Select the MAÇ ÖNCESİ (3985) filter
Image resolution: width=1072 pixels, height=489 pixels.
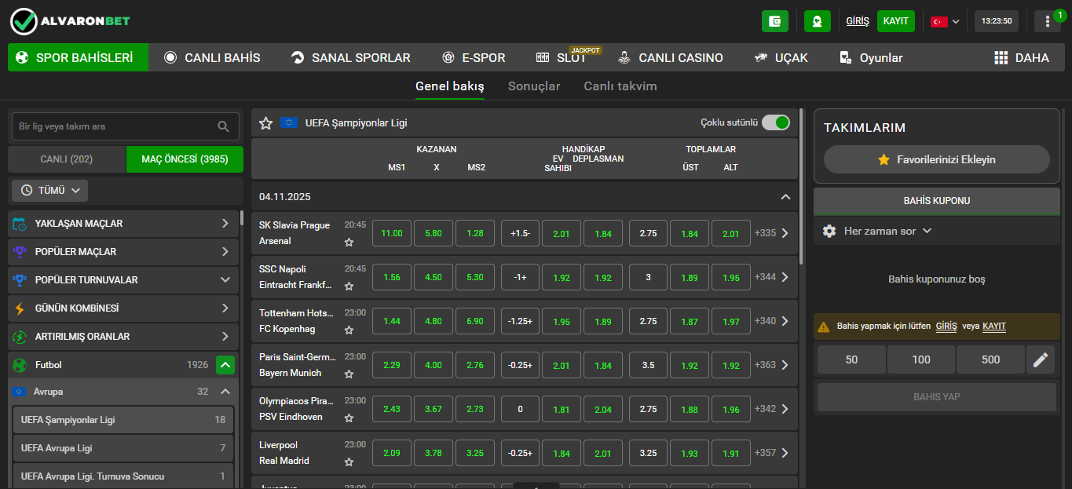[x=185, y=159]
